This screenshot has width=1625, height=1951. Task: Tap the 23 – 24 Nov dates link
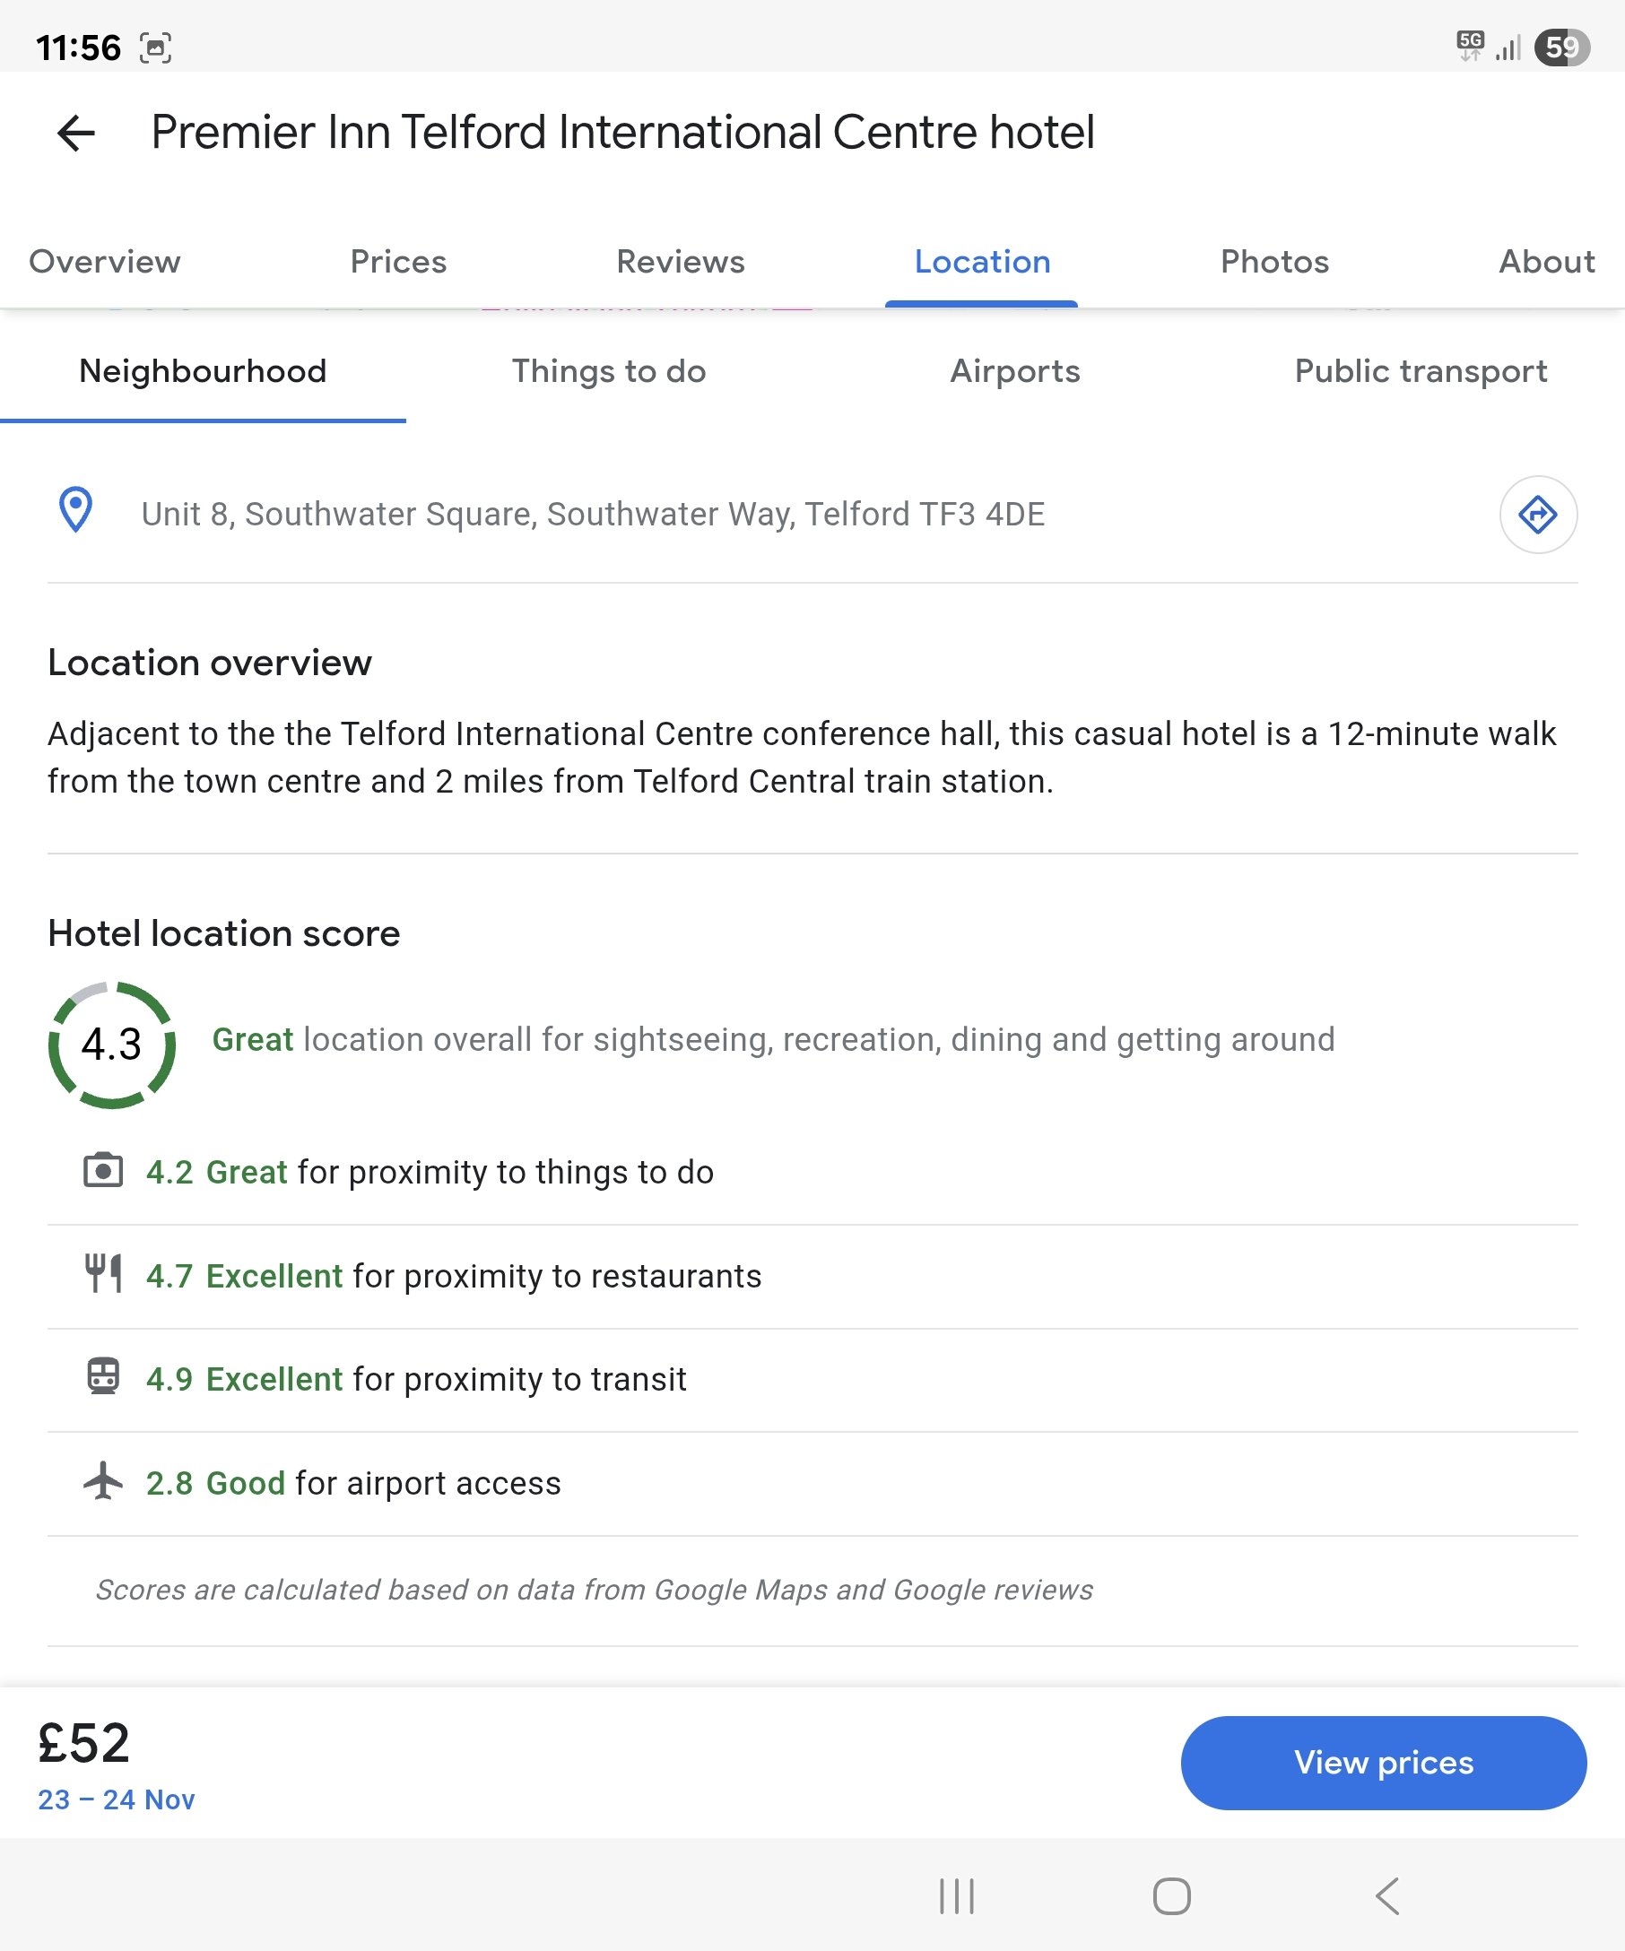(117, 1799)
